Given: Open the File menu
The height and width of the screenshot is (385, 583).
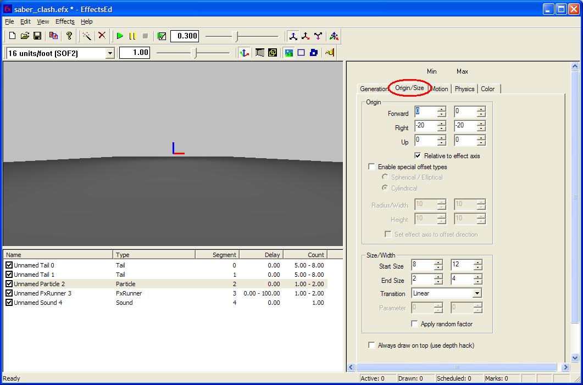Looking at the screenshot, I should (x=9, y=21).
